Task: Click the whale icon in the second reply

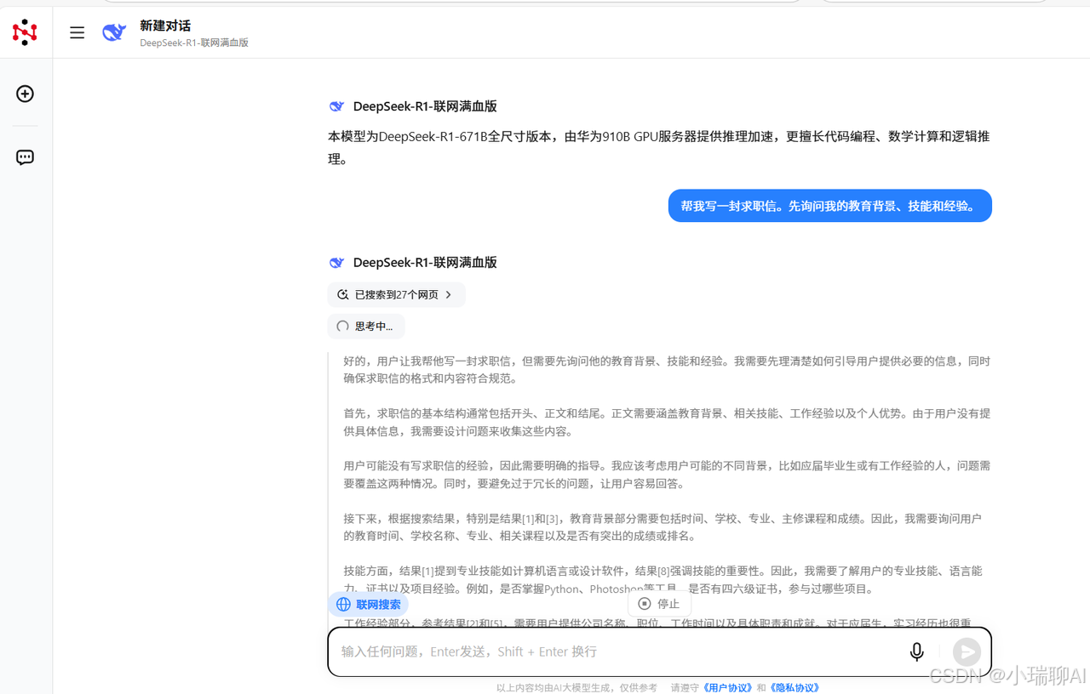Action: [336, 263]
